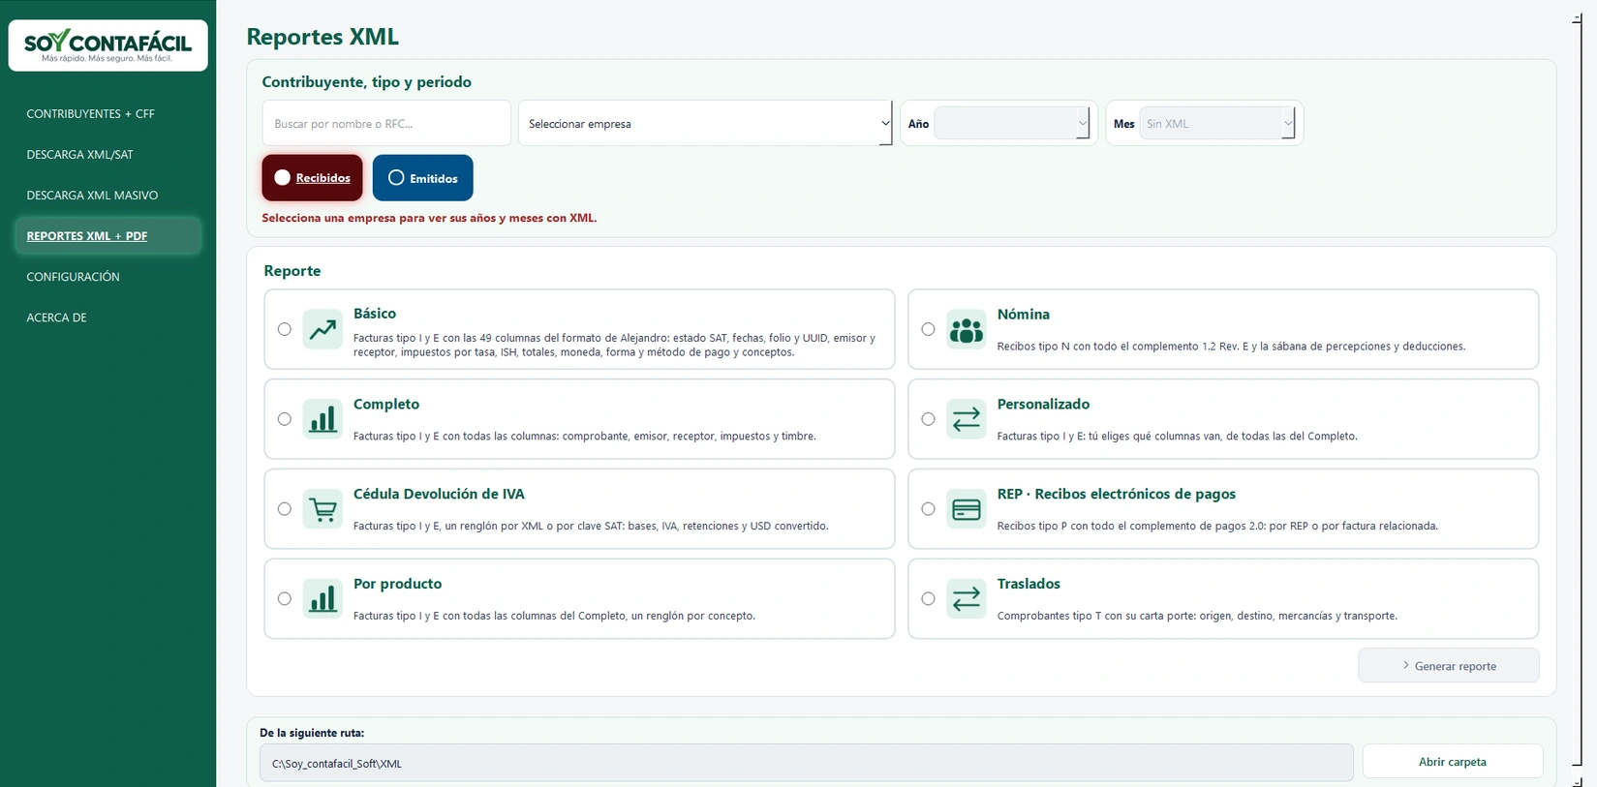
Task: Click the Completo bar chart icon
Action: [322, 419]
